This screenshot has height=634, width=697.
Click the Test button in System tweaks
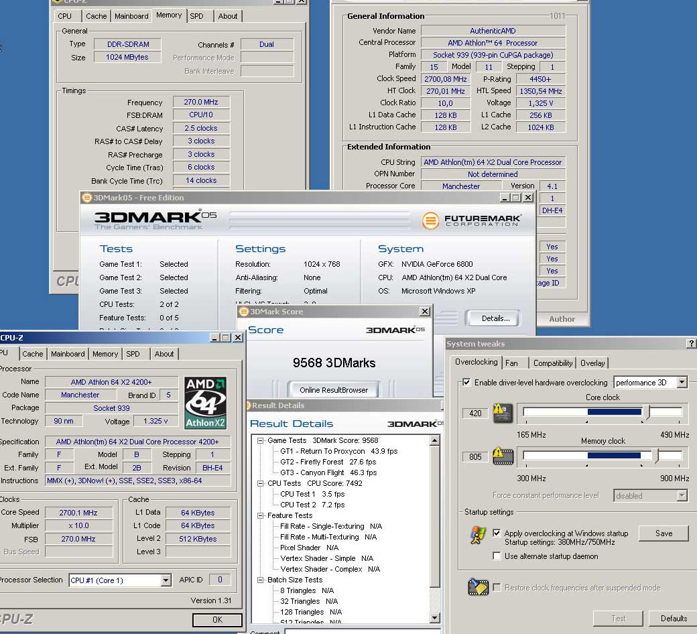(x=619, y=619)
